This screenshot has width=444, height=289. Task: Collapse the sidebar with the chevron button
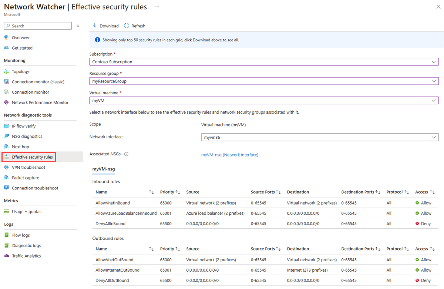pyautogui.click(x=78, y=26)
